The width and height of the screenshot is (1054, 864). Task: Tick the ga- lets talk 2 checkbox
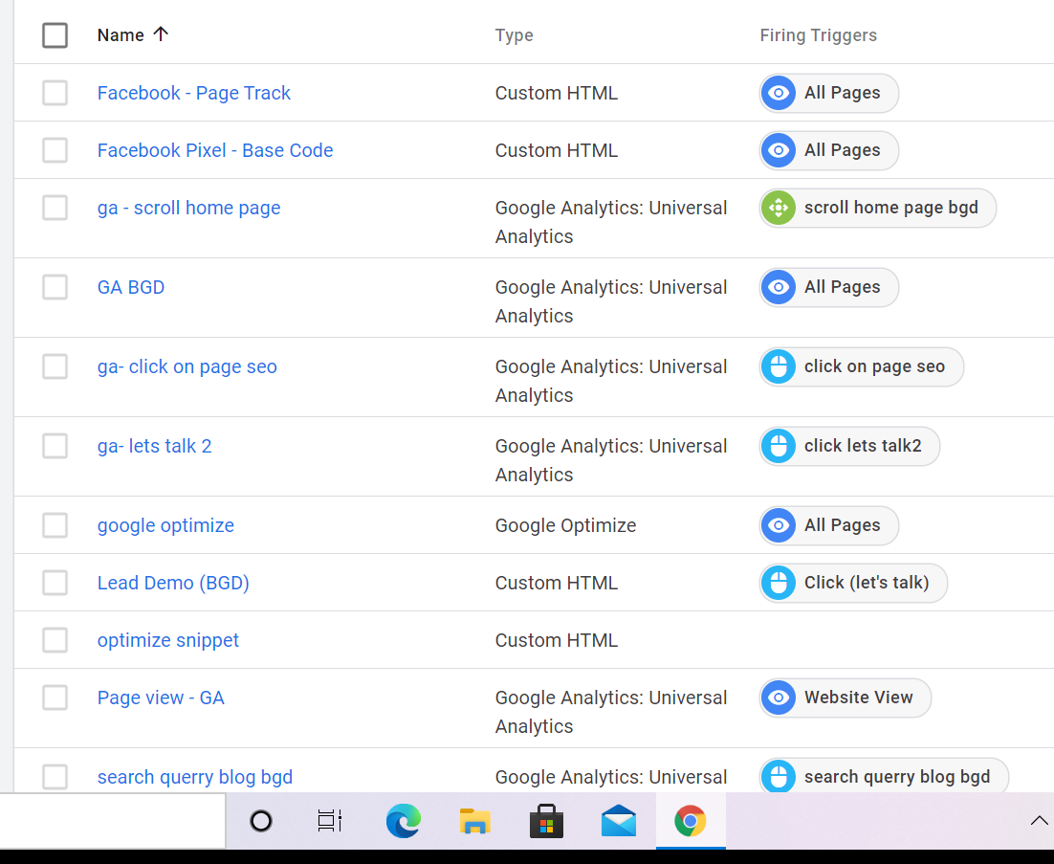tap(55, 446)
